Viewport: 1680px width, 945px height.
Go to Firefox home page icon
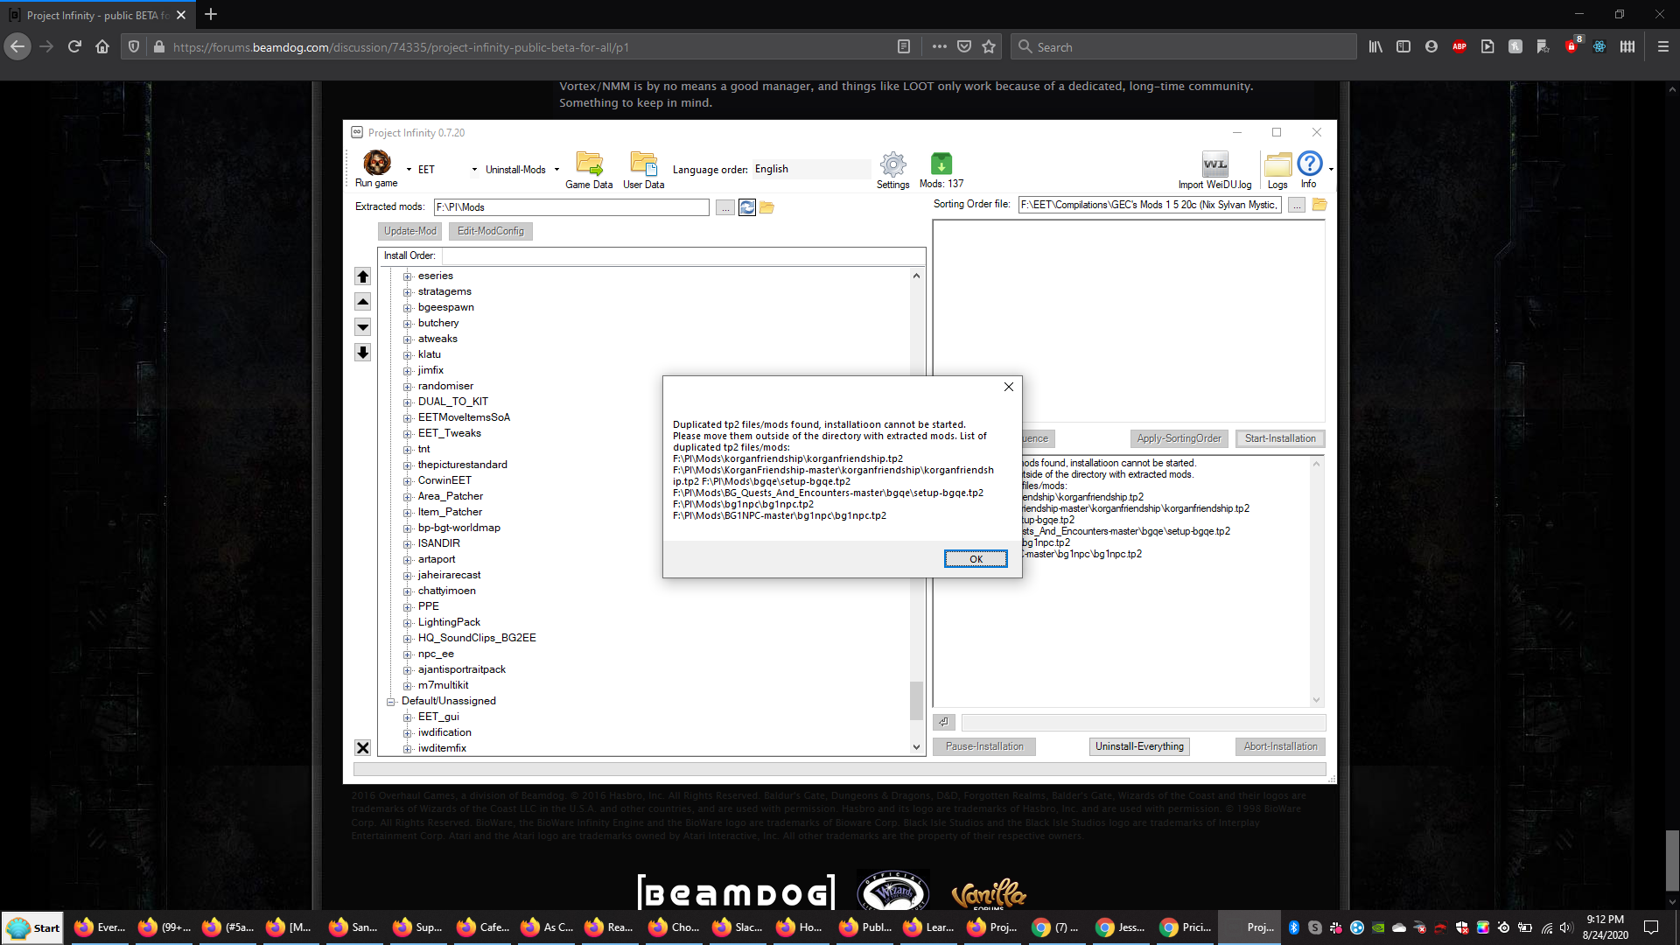[x=102, y=47]
